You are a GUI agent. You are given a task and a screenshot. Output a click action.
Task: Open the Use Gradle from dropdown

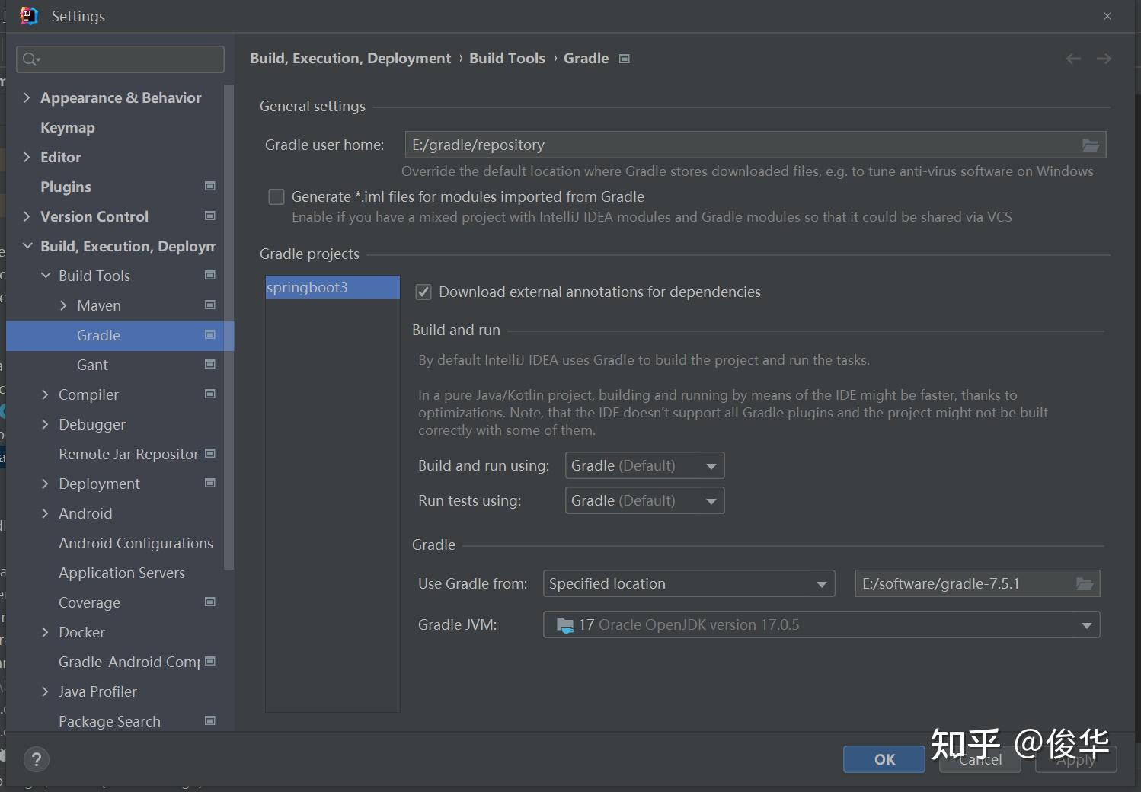[x=689, y=584]
